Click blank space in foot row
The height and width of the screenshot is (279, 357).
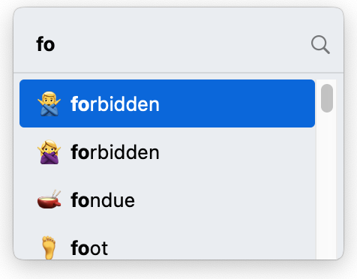point(212,247)
